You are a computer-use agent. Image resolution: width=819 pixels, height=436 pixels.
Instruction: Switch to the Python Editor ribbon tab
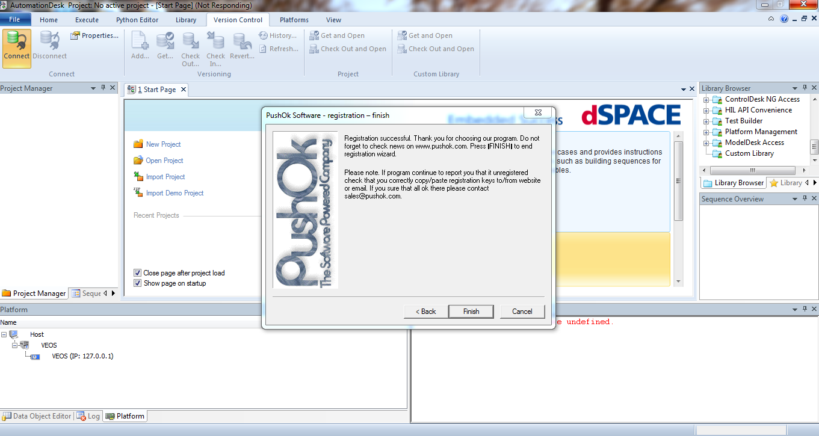point(137,20)
